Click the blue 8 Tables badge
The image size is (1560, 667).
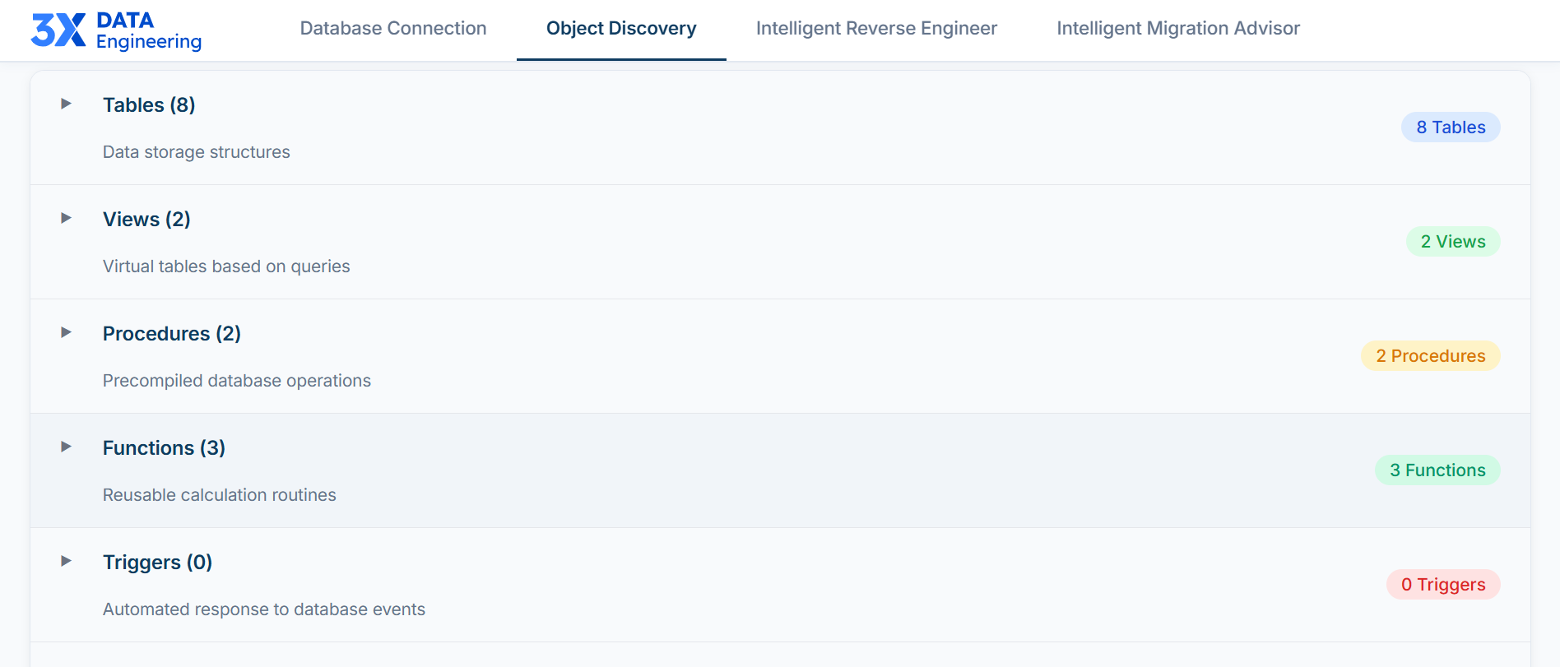click(1451, 127)
